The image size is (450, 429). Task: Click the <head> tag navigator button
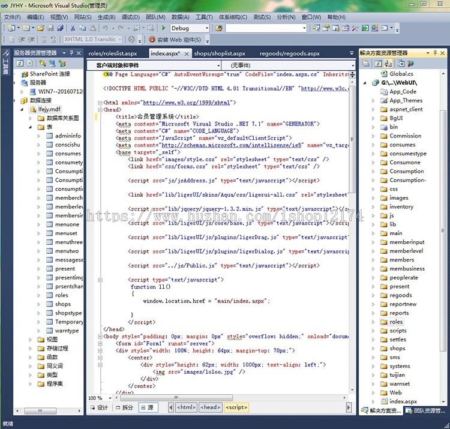point(211,407)
